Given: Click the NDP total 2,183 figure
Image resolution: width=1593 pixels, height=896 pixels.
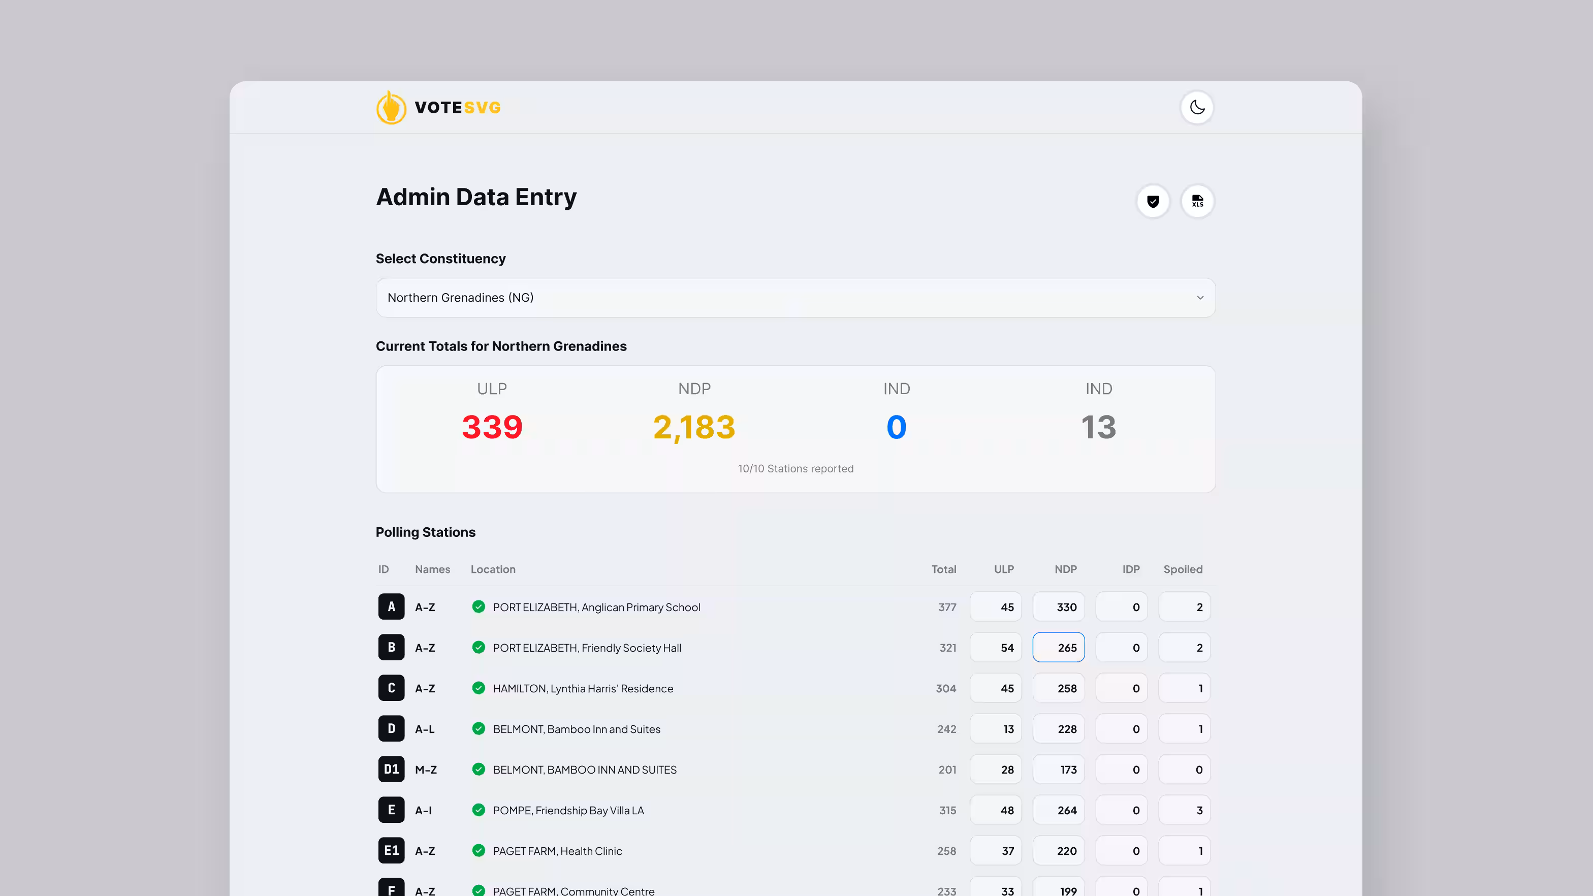Looking at the screenshot, I should click(x=694, y=427).
